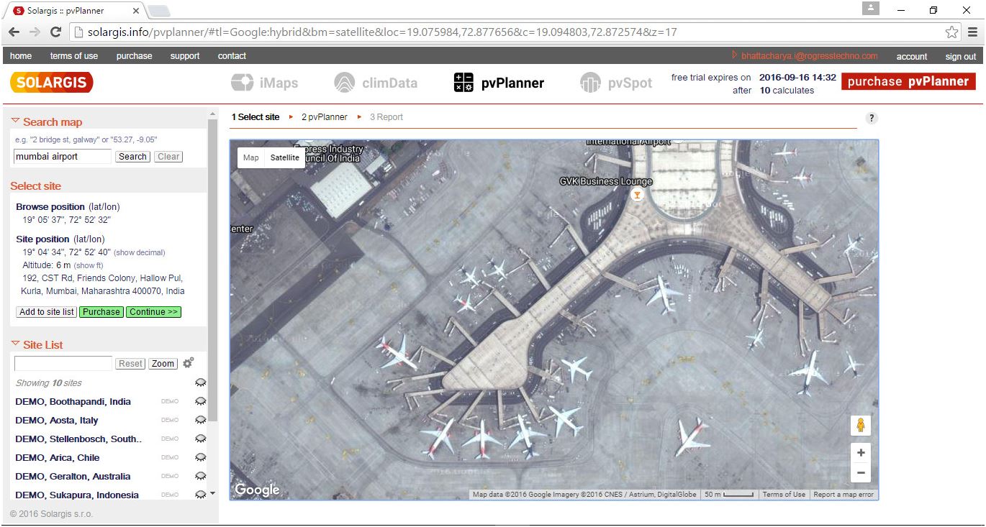Open the purchase menu item

[x=135, y=56]
